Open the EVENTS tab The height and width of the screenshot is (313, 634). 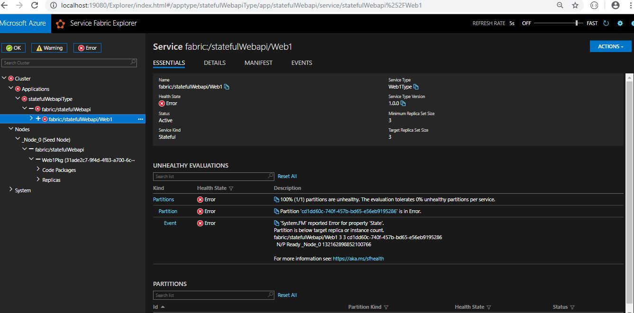(301, 63)
